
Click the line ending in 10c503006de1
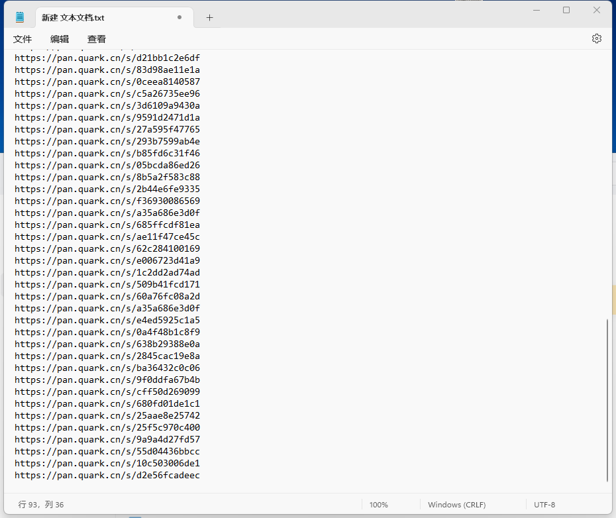click(107, 464)
